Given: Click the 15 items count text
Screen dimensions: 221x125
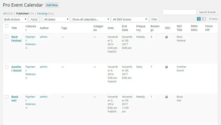Looking at the screenshot, I should coord(213,19).
